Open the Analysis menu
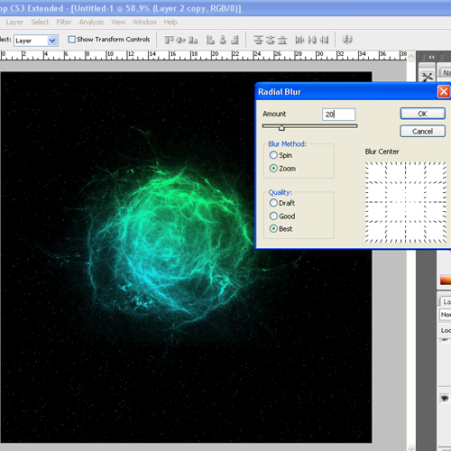The height and width of the screenshot is (451, 451). click(91, 23)
